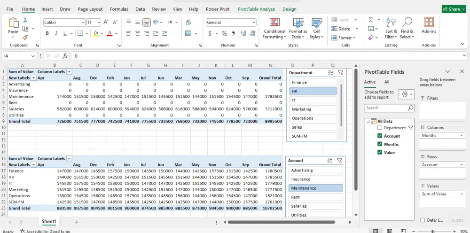Click the Decrease Font Size icon

click(115, 22)
